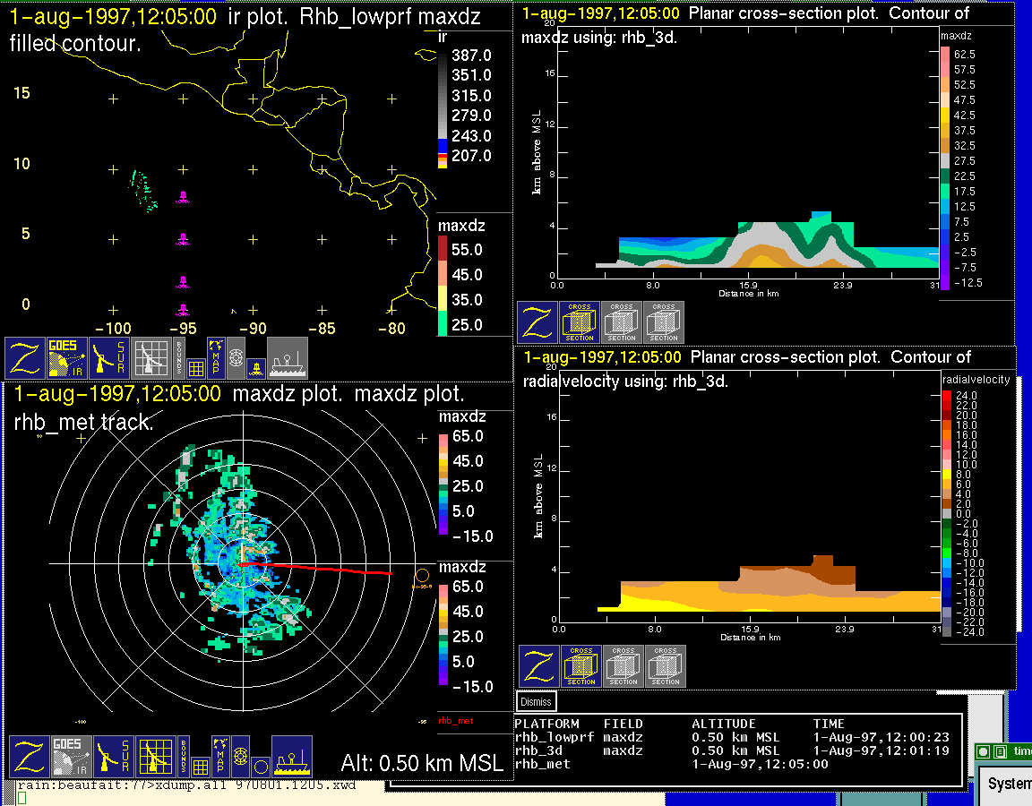Toggle the grayed ship icon in the IR plot toolbar

[288, 358]
